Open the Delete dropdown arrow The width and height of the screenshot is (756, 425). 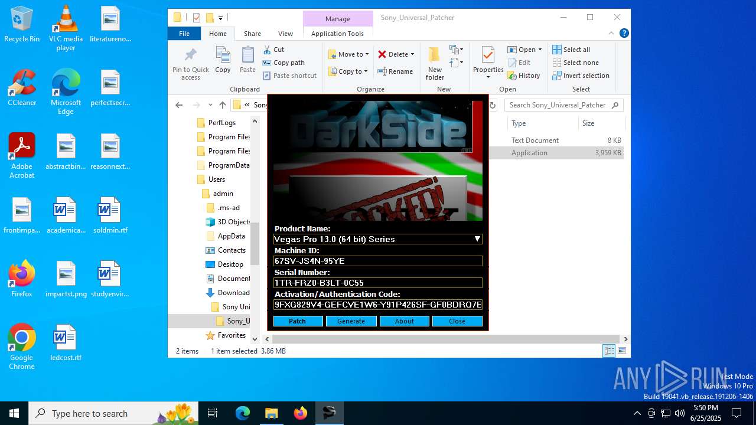(x=412, y=54)
